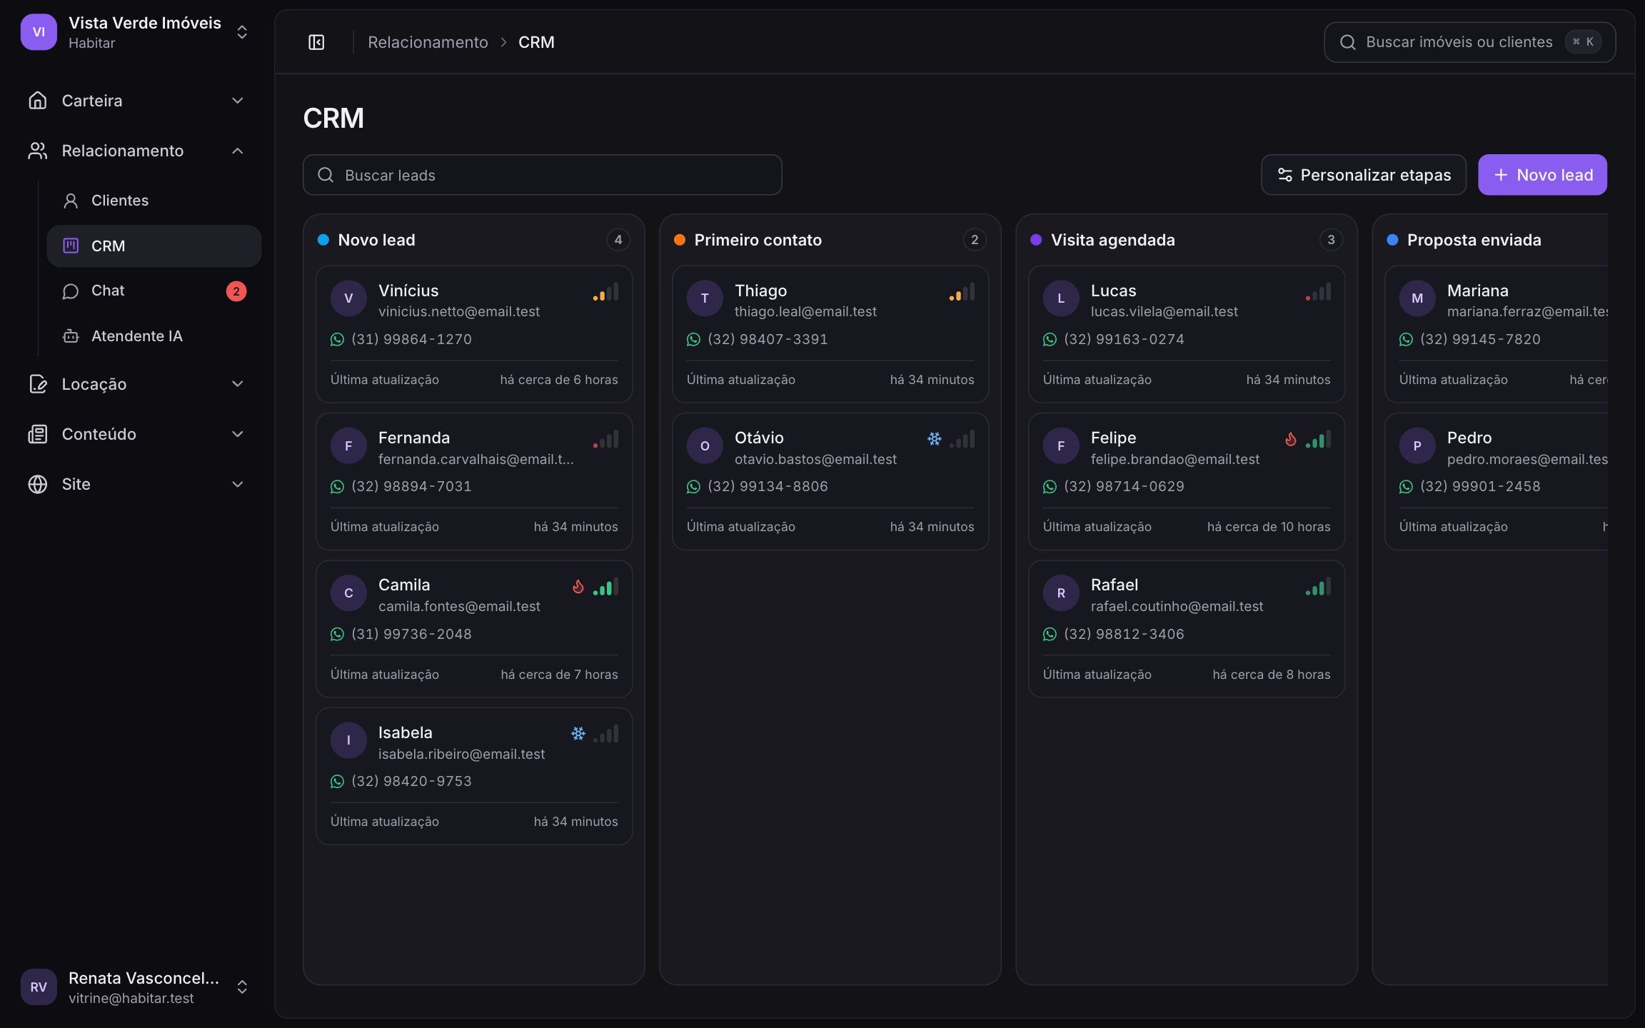Click the snowflake icon on Isabela card
The width and height of the screenshot is (1645, 1028).
[578, 733]
